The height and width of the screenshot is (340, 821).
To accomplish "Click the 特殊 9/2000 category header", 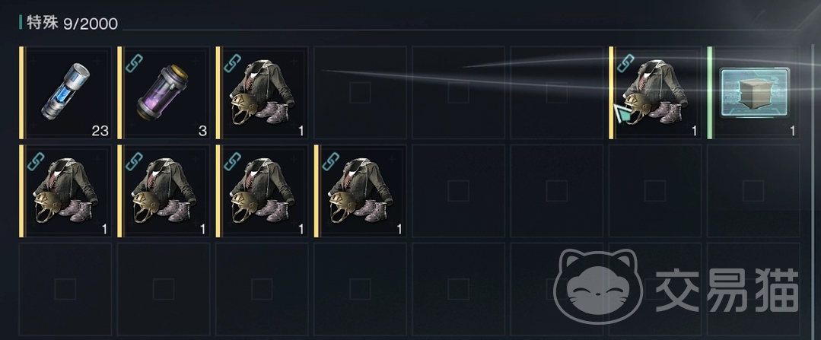I will 68,23.
